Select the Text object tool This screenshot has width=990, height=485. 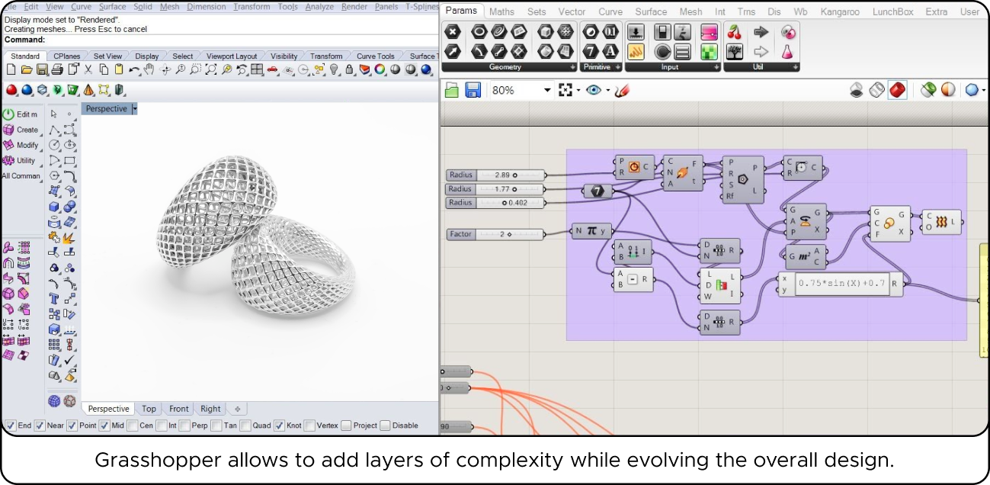(x=54, y=298)
